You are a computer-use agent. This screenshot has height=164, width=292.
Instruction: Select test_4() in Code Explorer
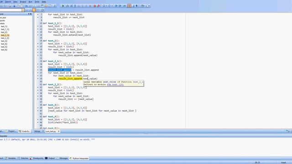4,44
